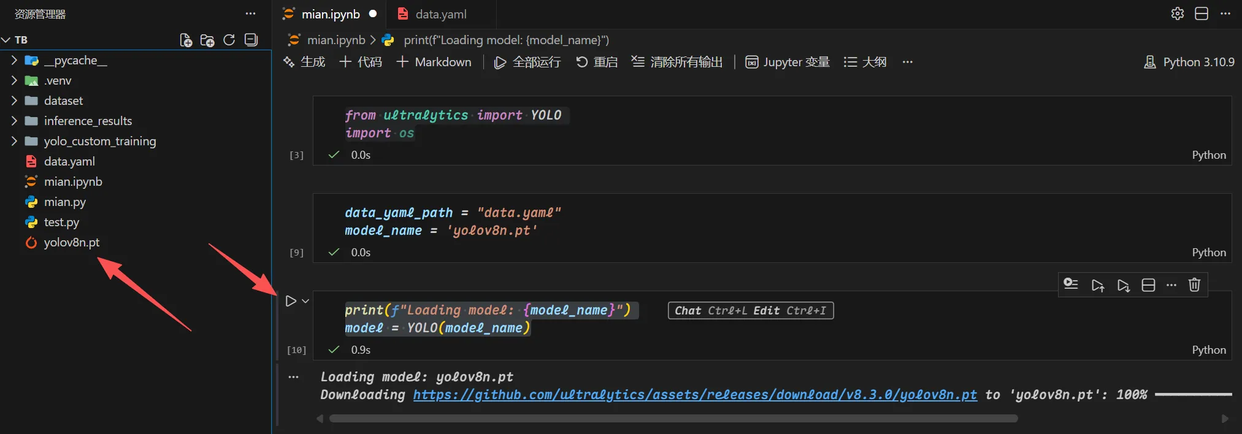Select the mian.ipynb tab
The image size is (1242, 434).
pos(330,14)
